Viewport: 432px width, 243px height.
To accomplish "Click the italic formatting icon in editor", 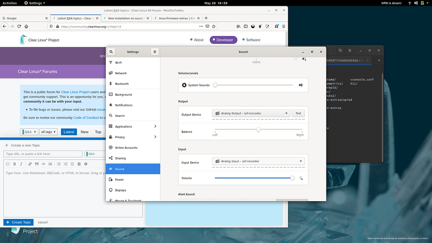I will tap(21, 164).
